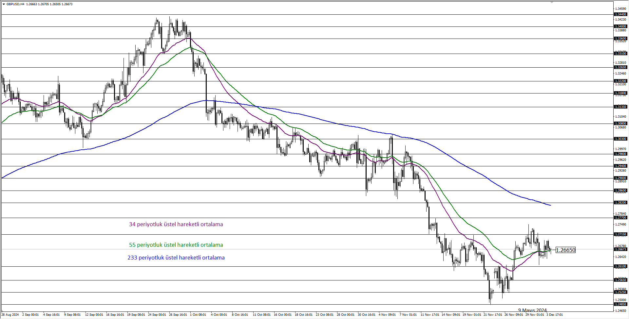Click the gray chart shift triangle marker

point(552,2)
